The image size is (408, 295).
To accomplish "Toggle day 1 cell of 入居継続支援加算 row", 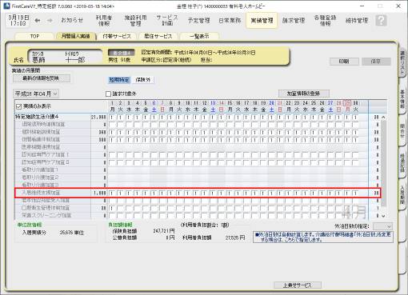I will [112, 193].
